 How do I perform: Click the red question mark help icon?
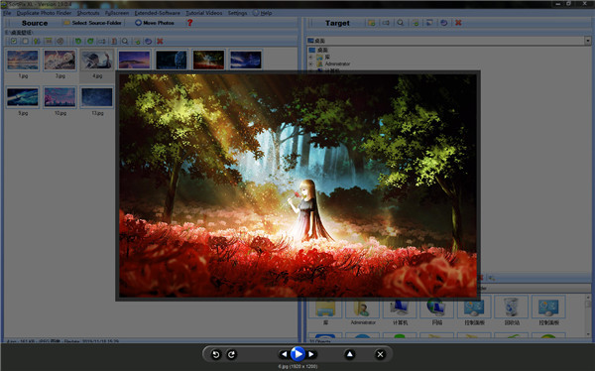coord(189,23)
